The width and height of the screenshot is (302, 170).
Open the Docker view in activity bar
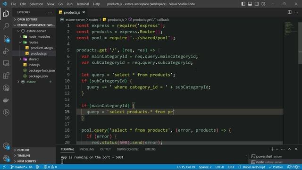click(x=6, y=100)
